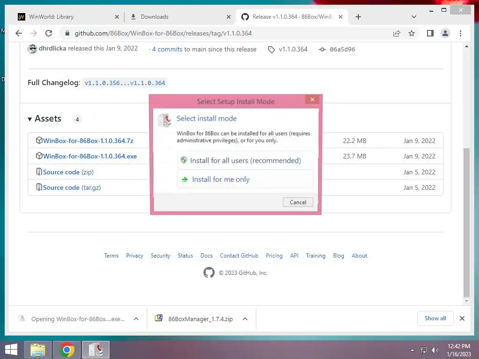Click file icon beside Source code (tar.gz)

coord(39,187)
